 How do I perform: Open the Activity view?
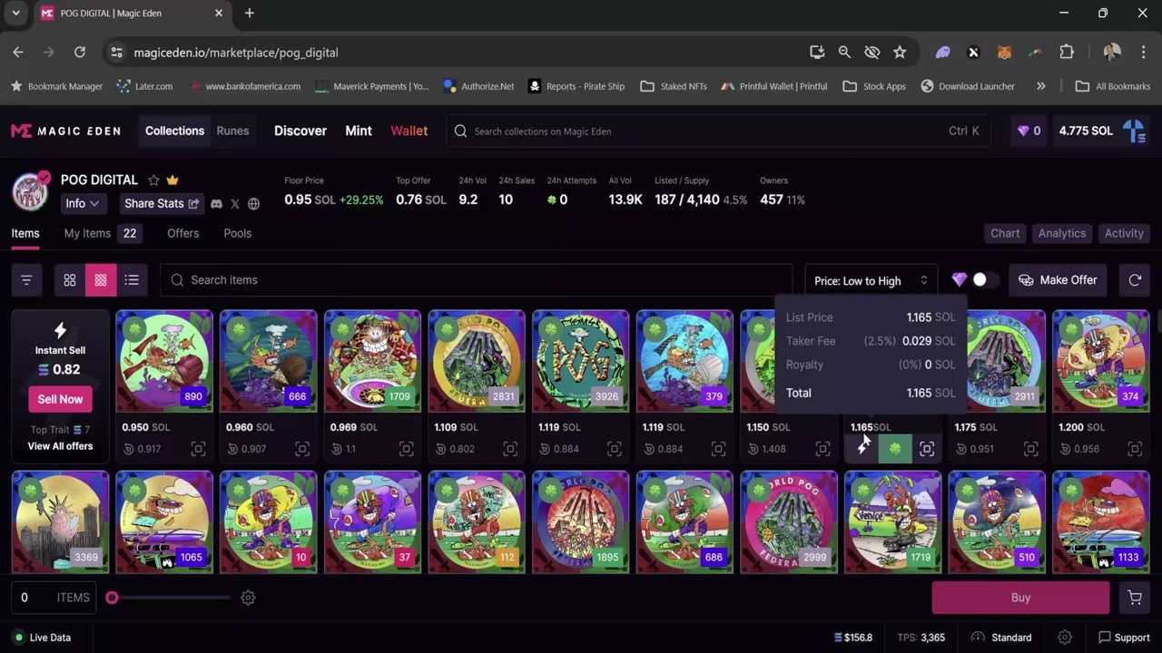(x=1124, y=233)
